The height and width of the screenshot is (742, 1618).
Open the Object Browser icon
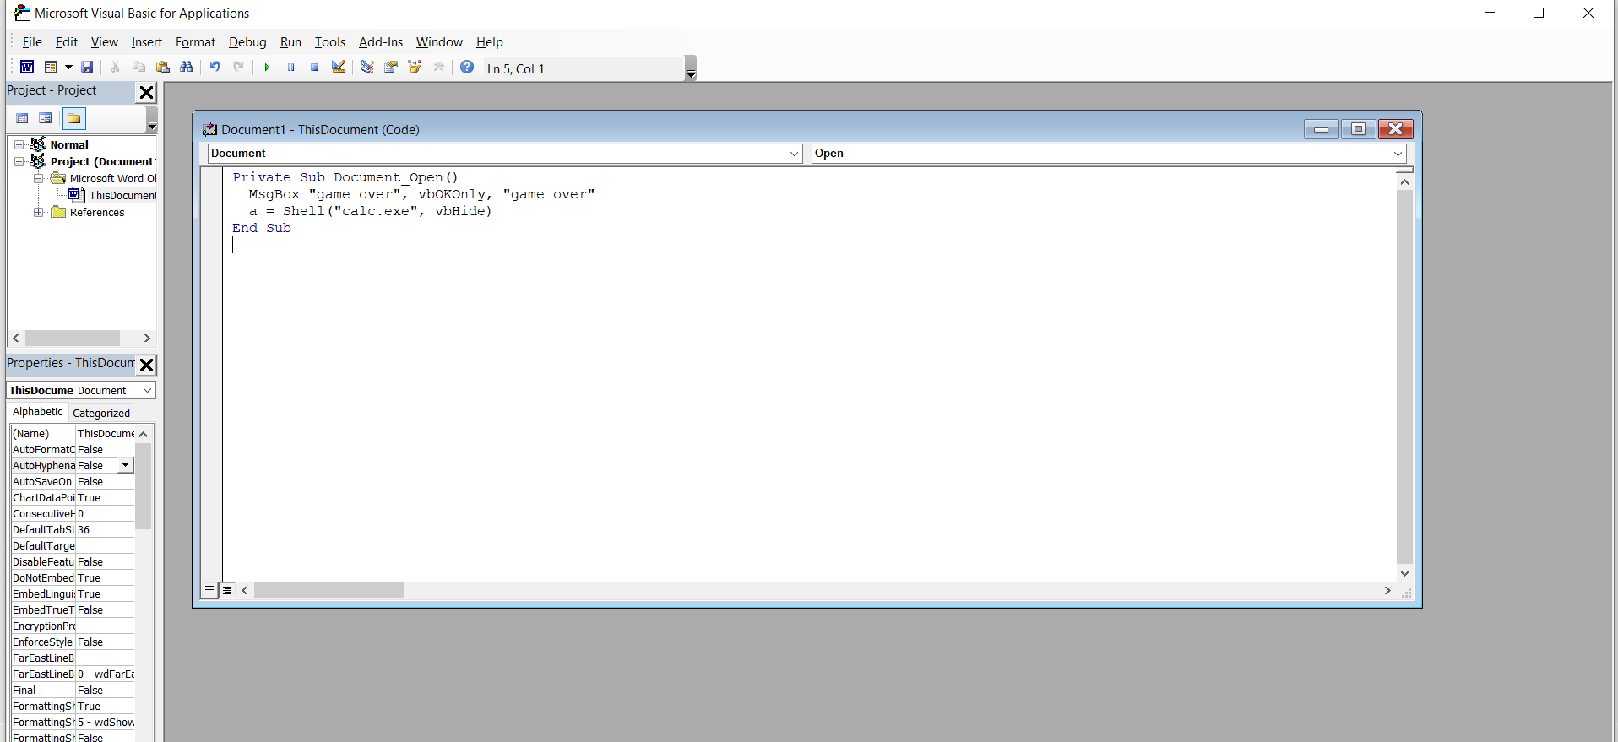pyautogui.click(x=415, y=68)
